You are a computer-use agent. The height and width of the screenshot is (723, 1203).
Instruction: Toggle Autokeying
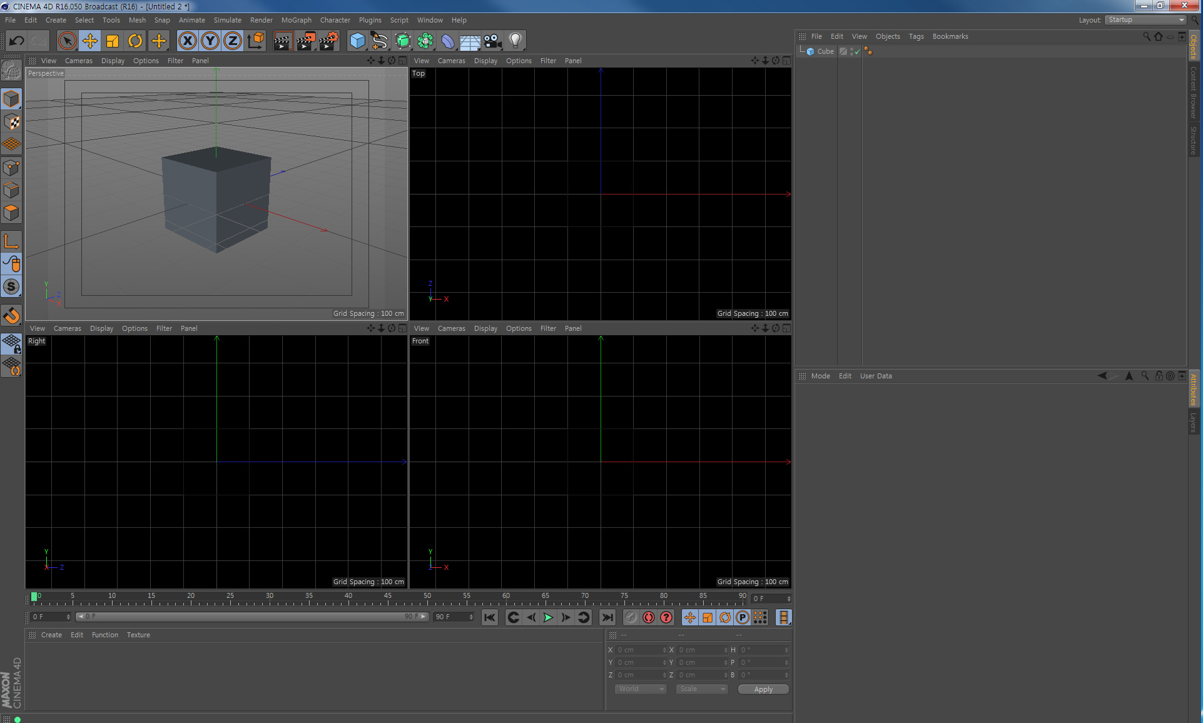[x=649, y=618]
